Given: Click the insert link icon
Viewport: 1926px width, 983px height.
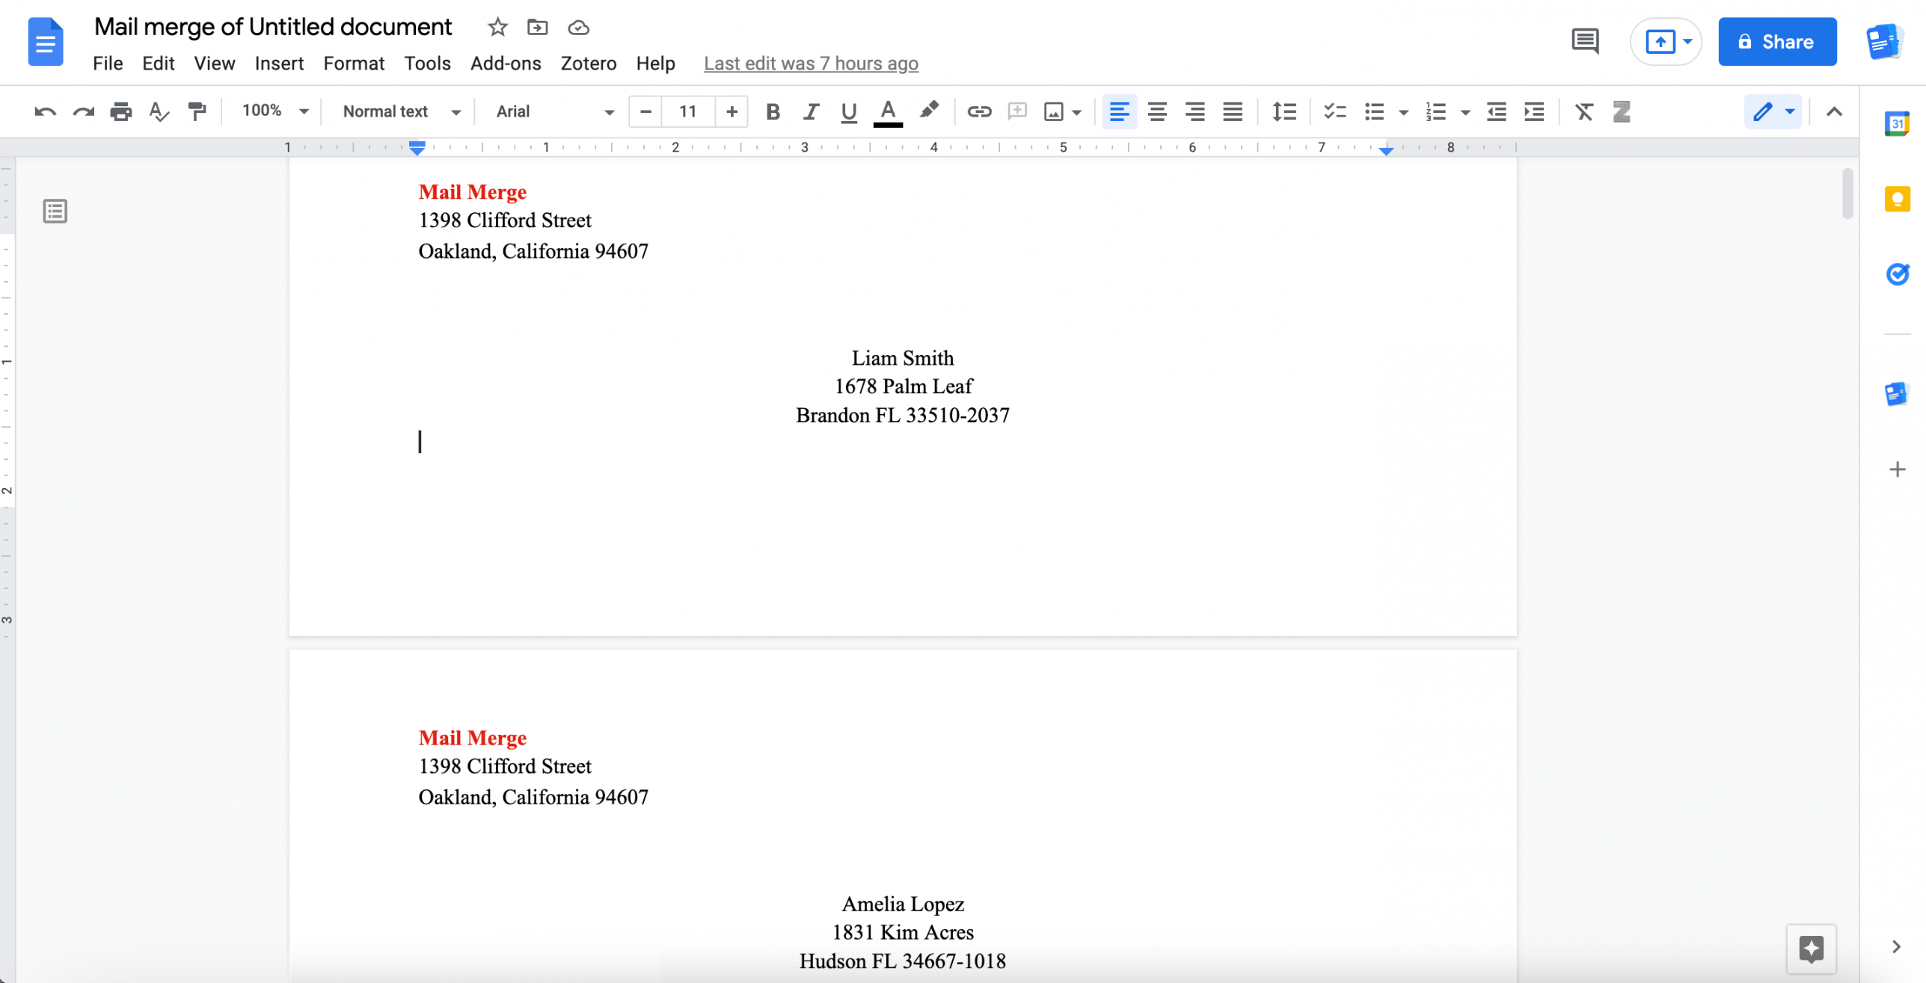Looking at the screenshot, I should click(978, 111).
